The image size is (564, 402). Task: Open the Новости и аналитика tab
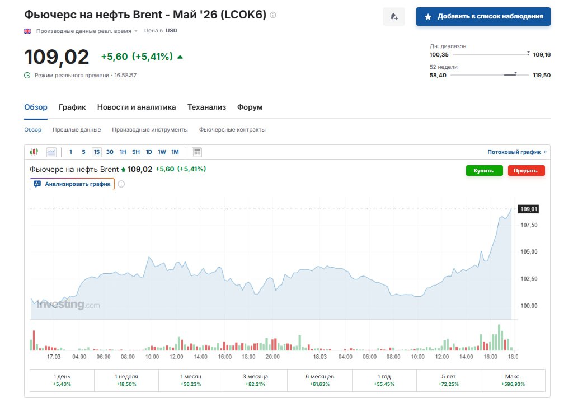(137, 107)
